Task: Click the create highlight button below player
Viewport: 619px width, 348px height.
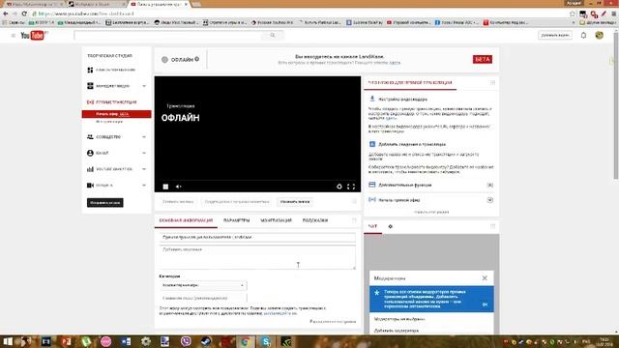Action: coord(237,202)
